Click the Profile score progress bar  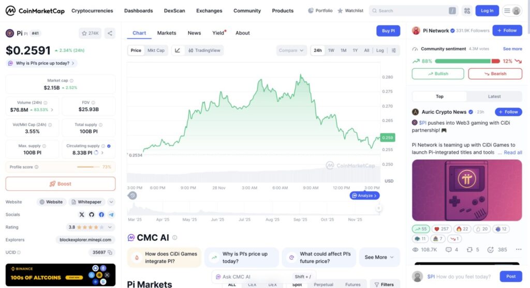[x=88, y=167]
